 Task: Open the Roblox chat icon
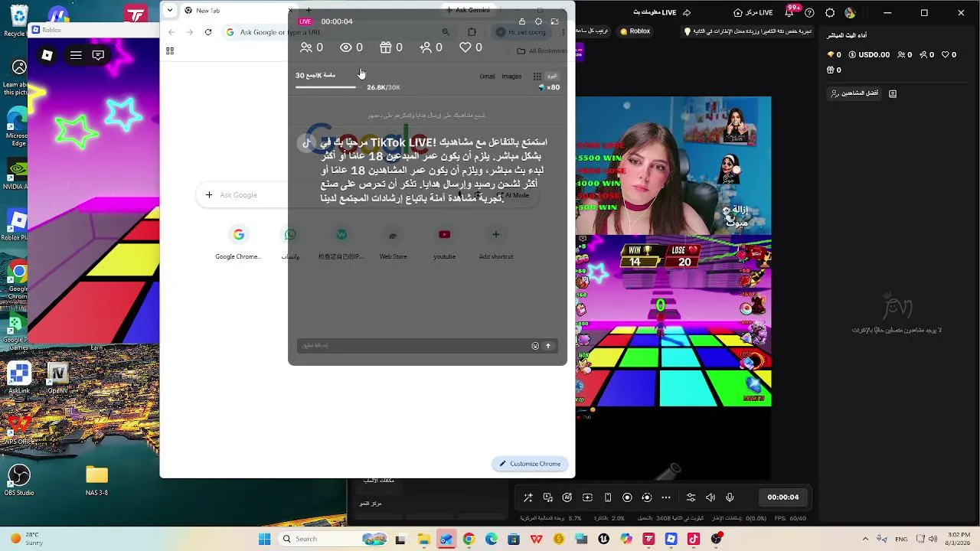pyautogui.click(x=98, y=55)
